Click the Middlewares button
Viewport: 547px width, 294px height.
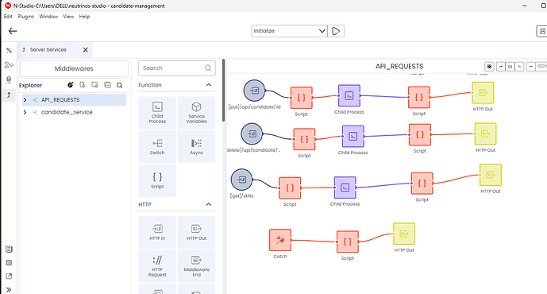pos(74,69)
